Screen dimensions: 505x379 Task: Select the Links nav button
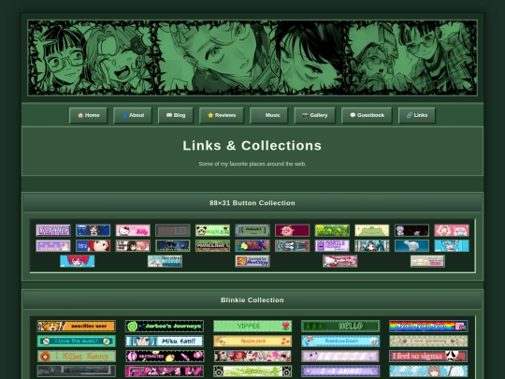click(x=417, y=115)
